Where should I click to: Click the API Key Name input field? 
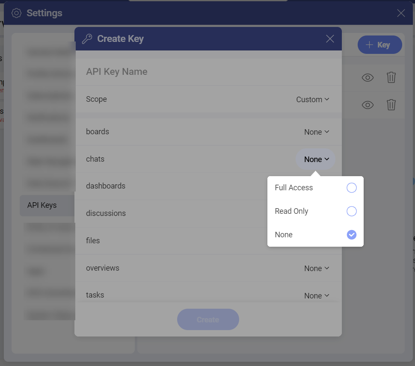pos(208,72)
